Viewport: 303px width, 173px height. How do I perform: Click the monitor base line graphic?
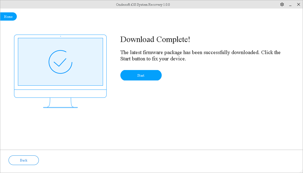(x=60, y=107)
